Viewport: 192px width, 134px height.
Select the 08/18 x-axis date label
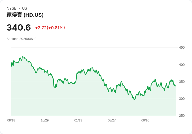pos(11,120)
